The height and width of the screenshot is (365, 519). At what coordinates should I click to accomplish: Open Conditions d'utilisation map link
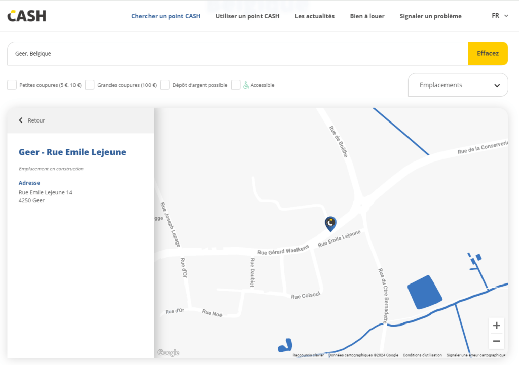tap(422, 355)
